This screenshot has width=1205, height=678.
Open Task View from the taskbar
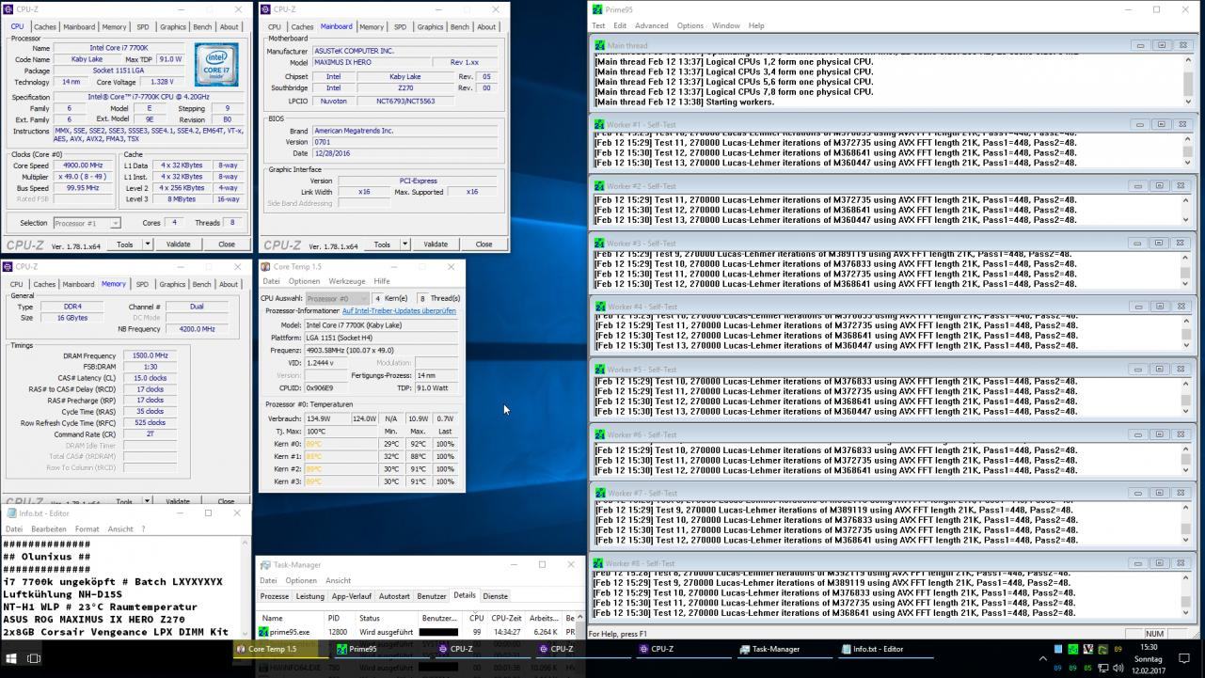click(33, 658)
